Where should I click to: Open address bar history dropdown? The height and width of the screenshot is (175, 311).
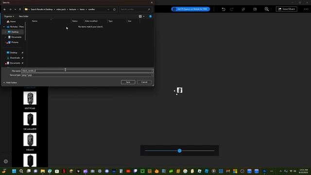coord(108,9)
